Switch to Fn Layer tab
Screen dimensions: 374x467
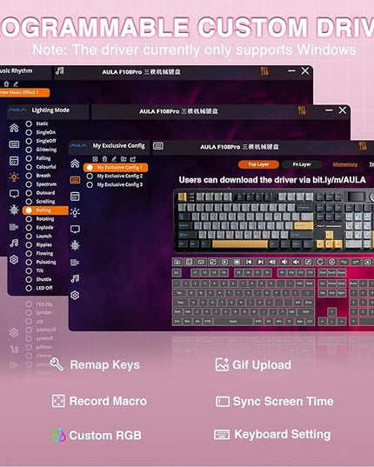[302, 164]
